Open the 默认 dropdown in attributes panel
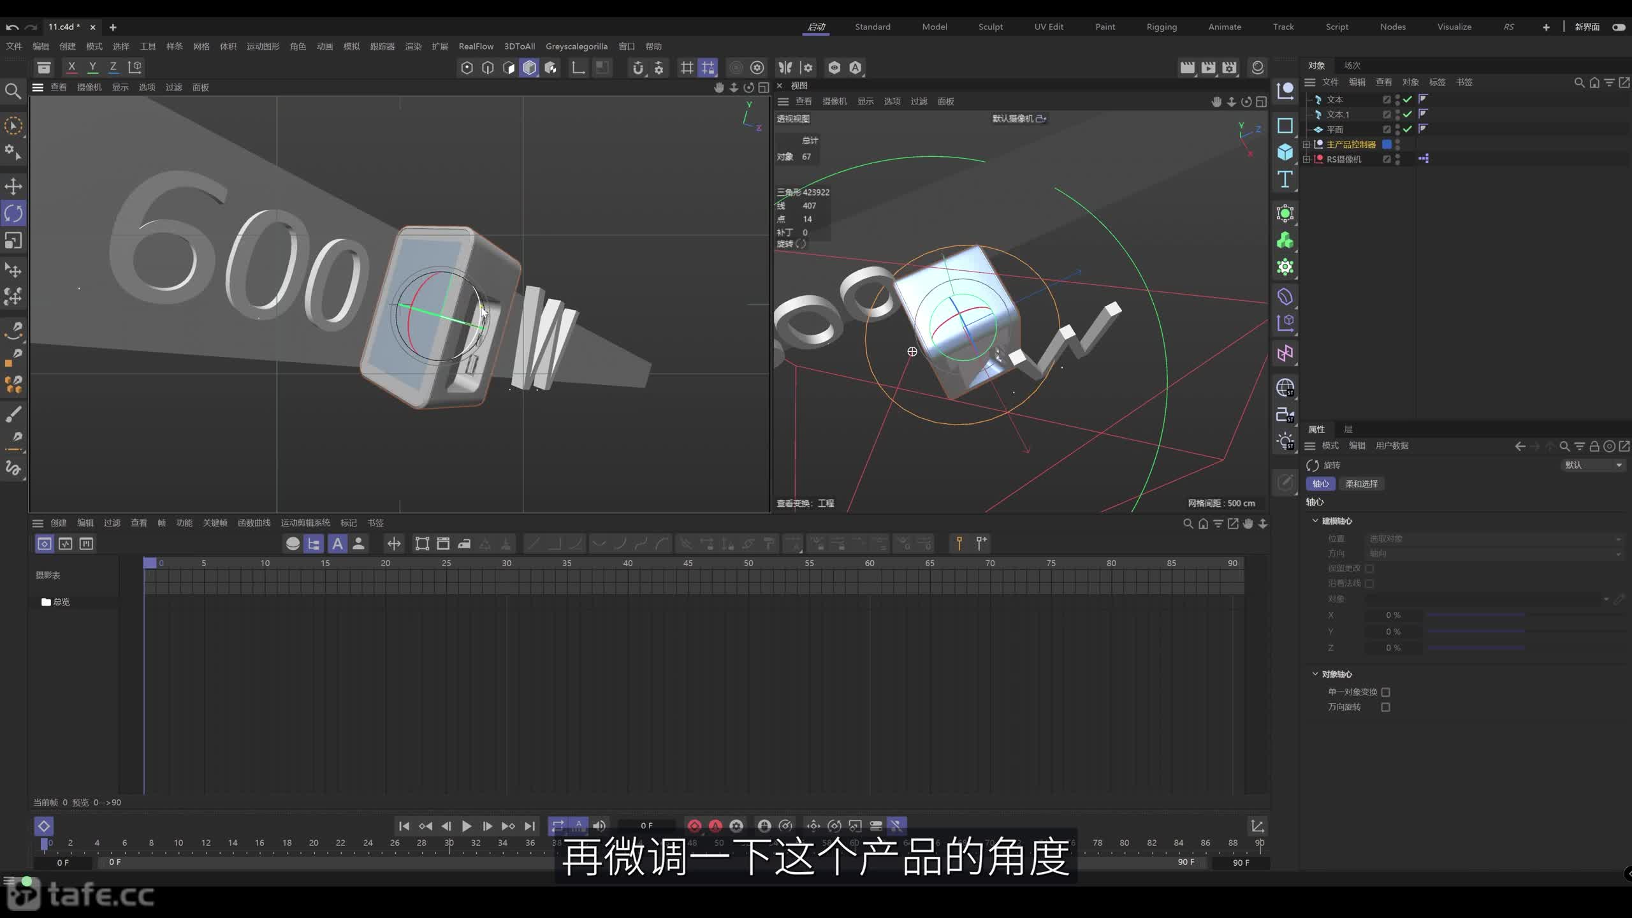The height and width of the screenshot is (918, 1632). [x=1592, y=465]
